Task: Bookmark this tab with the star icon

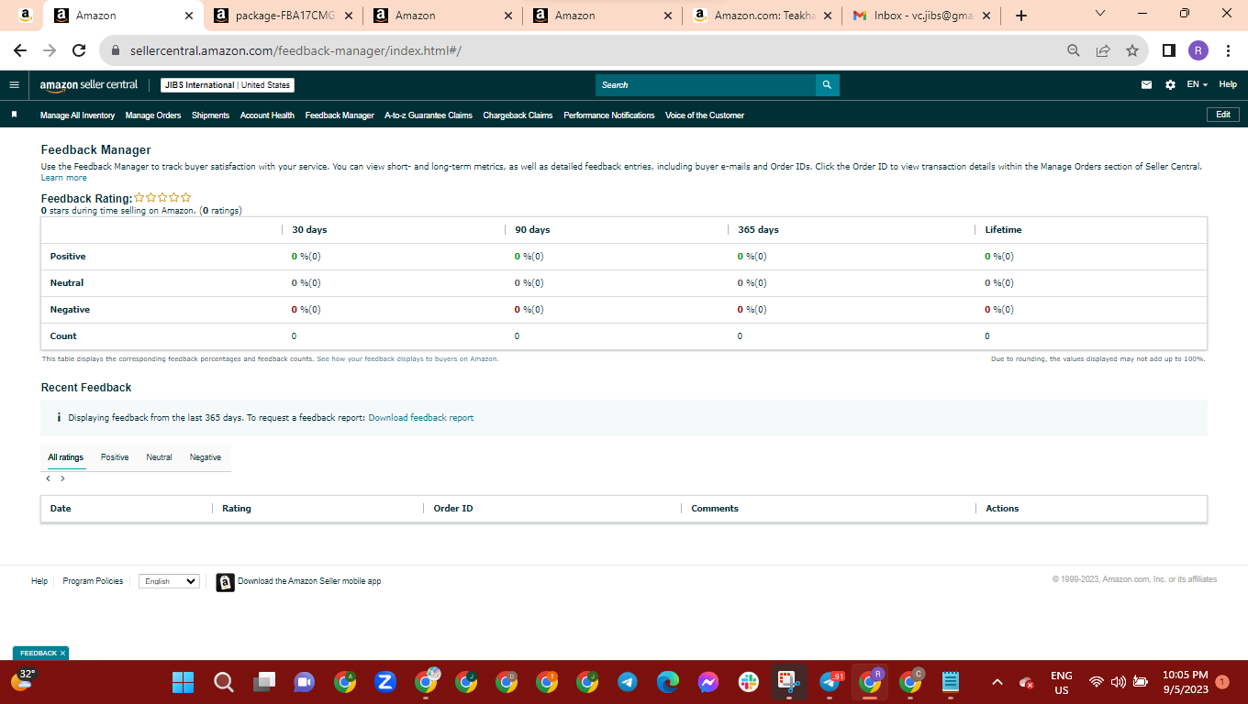Action: (1132, 50)
